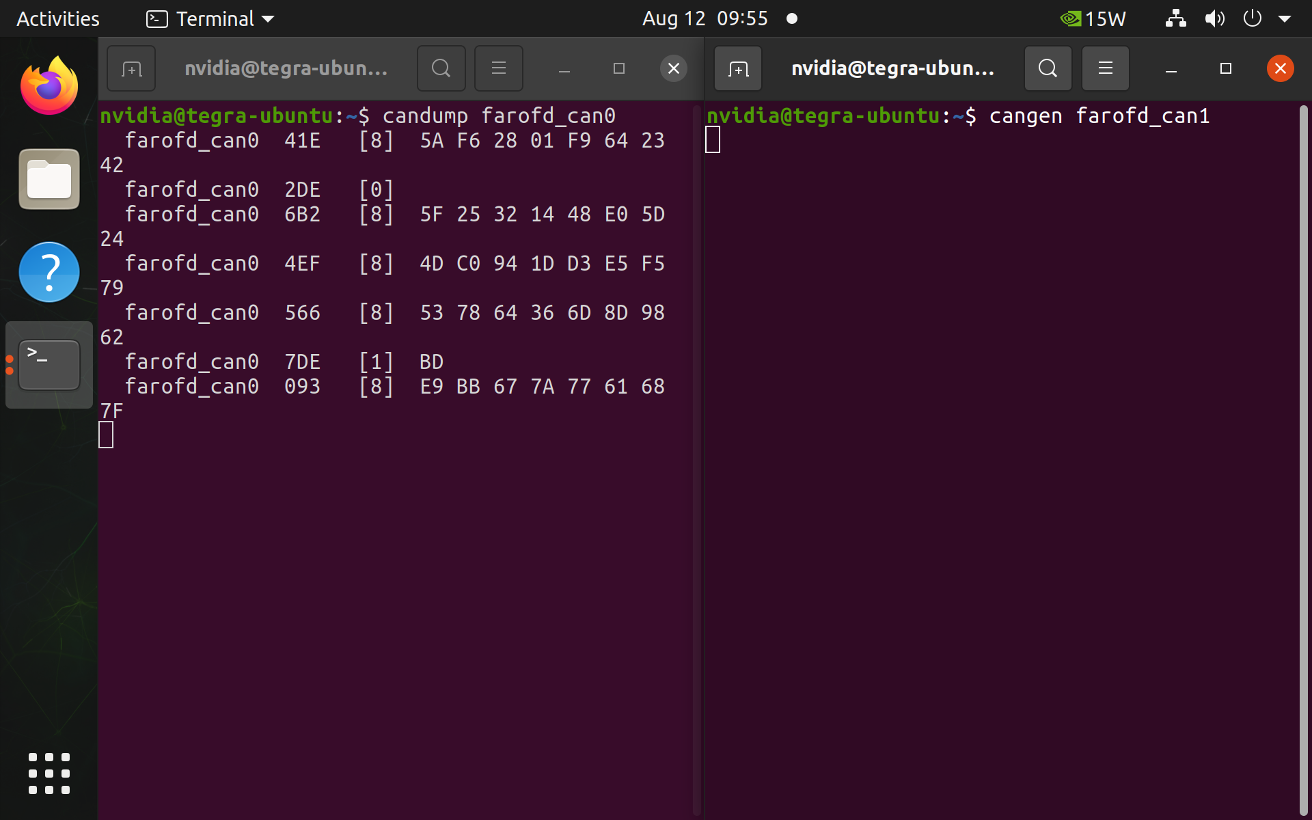This screenshot has height=820, width=1312.
Task: Expand the system menu arrow
Action: (1285, 18)
